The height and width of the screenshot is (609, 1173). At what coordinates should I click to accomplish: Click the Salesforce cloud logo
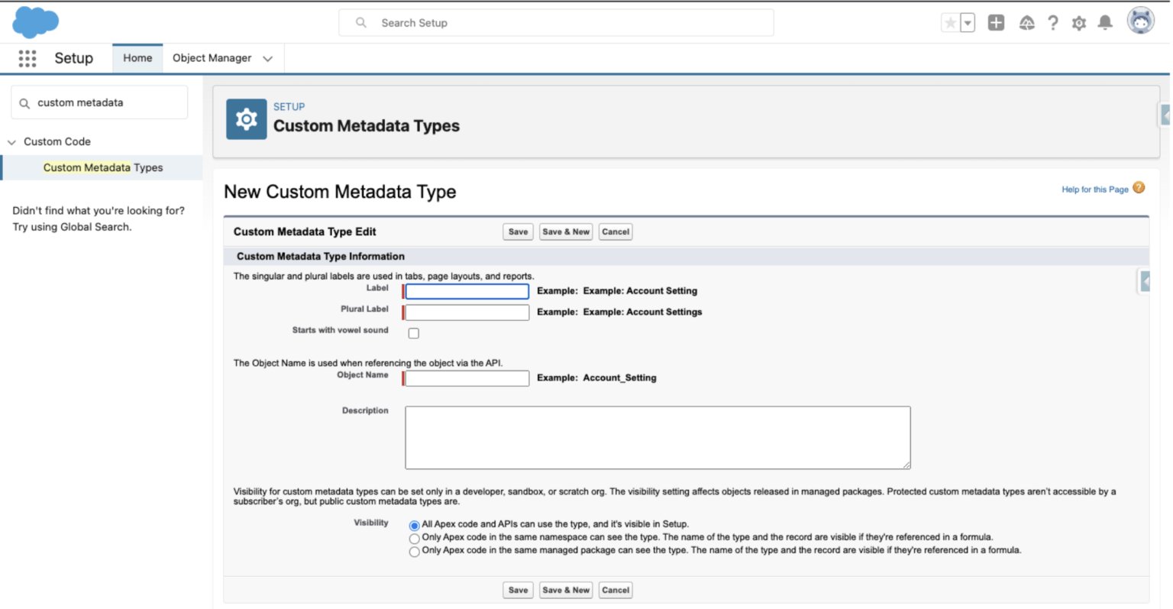point(35,22)
